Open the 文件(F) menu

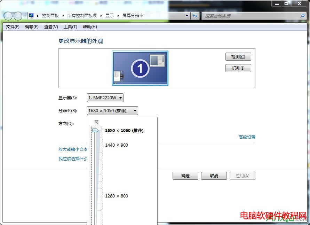pos(13,26)
